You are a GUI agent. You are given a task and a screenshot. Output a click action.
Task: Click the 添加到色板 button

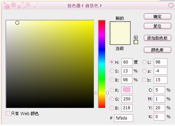point(158,38)
